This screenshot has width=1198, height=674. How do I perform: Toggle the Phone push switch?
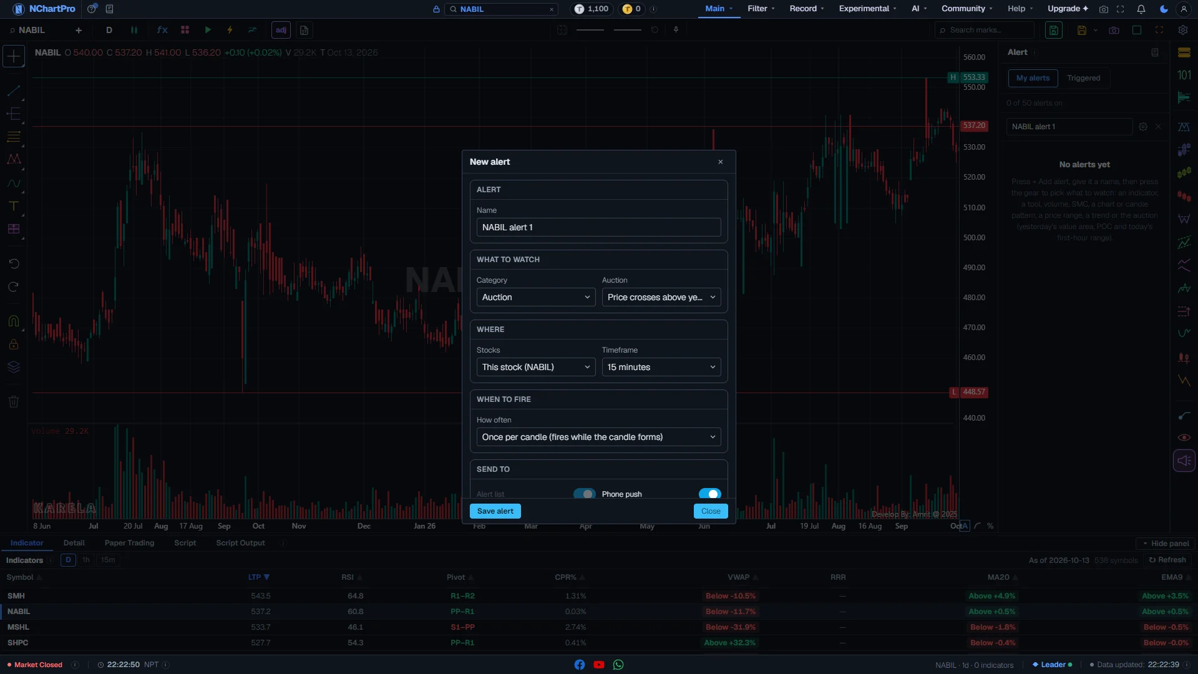tap(710, 494)
